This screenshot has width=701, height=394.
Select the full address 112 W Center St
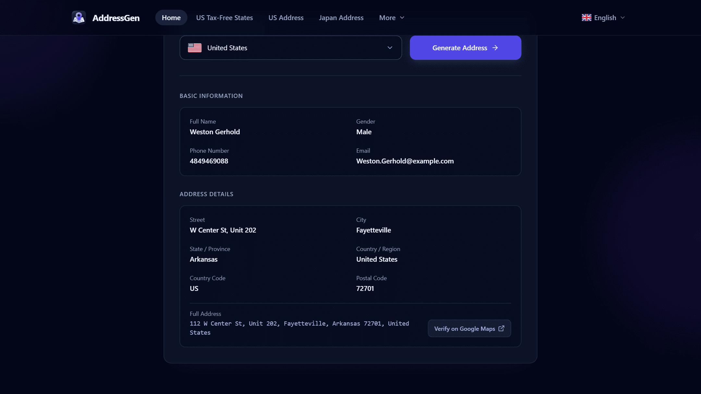299,328
